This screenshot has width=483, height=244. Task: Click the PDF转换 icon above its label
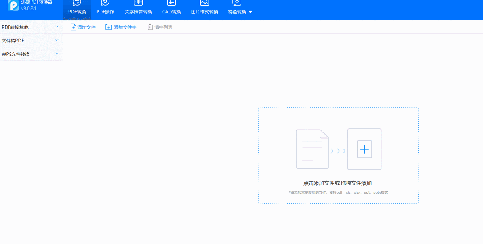point(77,3)
